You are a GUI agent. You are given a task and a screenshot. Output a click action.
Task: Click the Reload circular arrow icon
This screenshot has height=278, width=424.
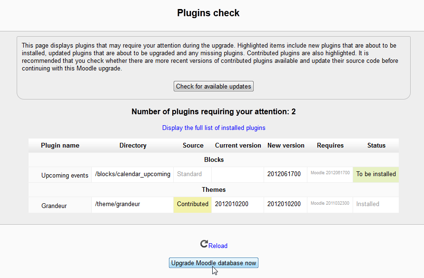click(x=204, y=244)
